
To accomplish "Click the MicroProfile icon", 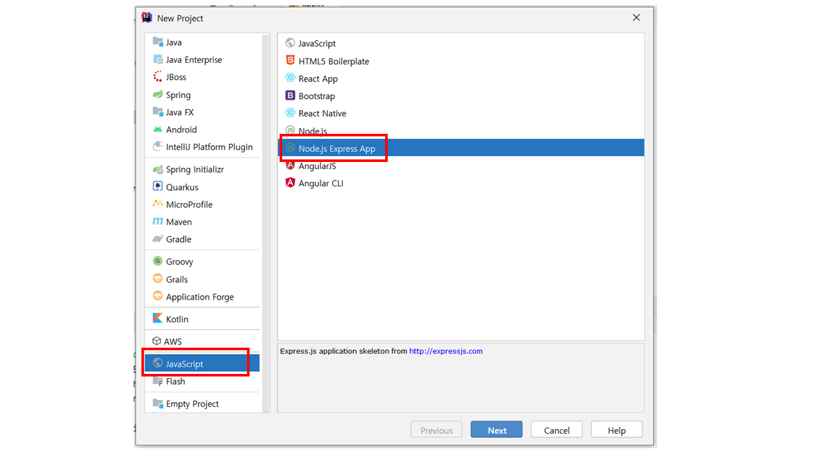I will [x=158, y=204].
